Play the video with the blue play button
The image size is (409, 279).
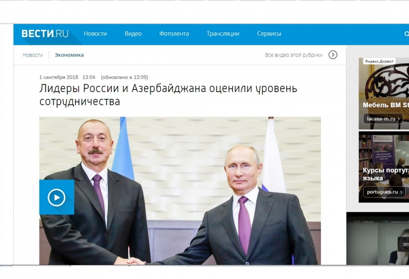coord(57,197)
